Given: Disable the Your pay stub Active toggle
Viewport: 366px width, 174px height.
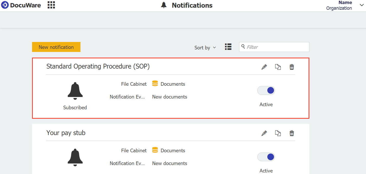Looking at the screenshot, I should [x=266, y=157].
